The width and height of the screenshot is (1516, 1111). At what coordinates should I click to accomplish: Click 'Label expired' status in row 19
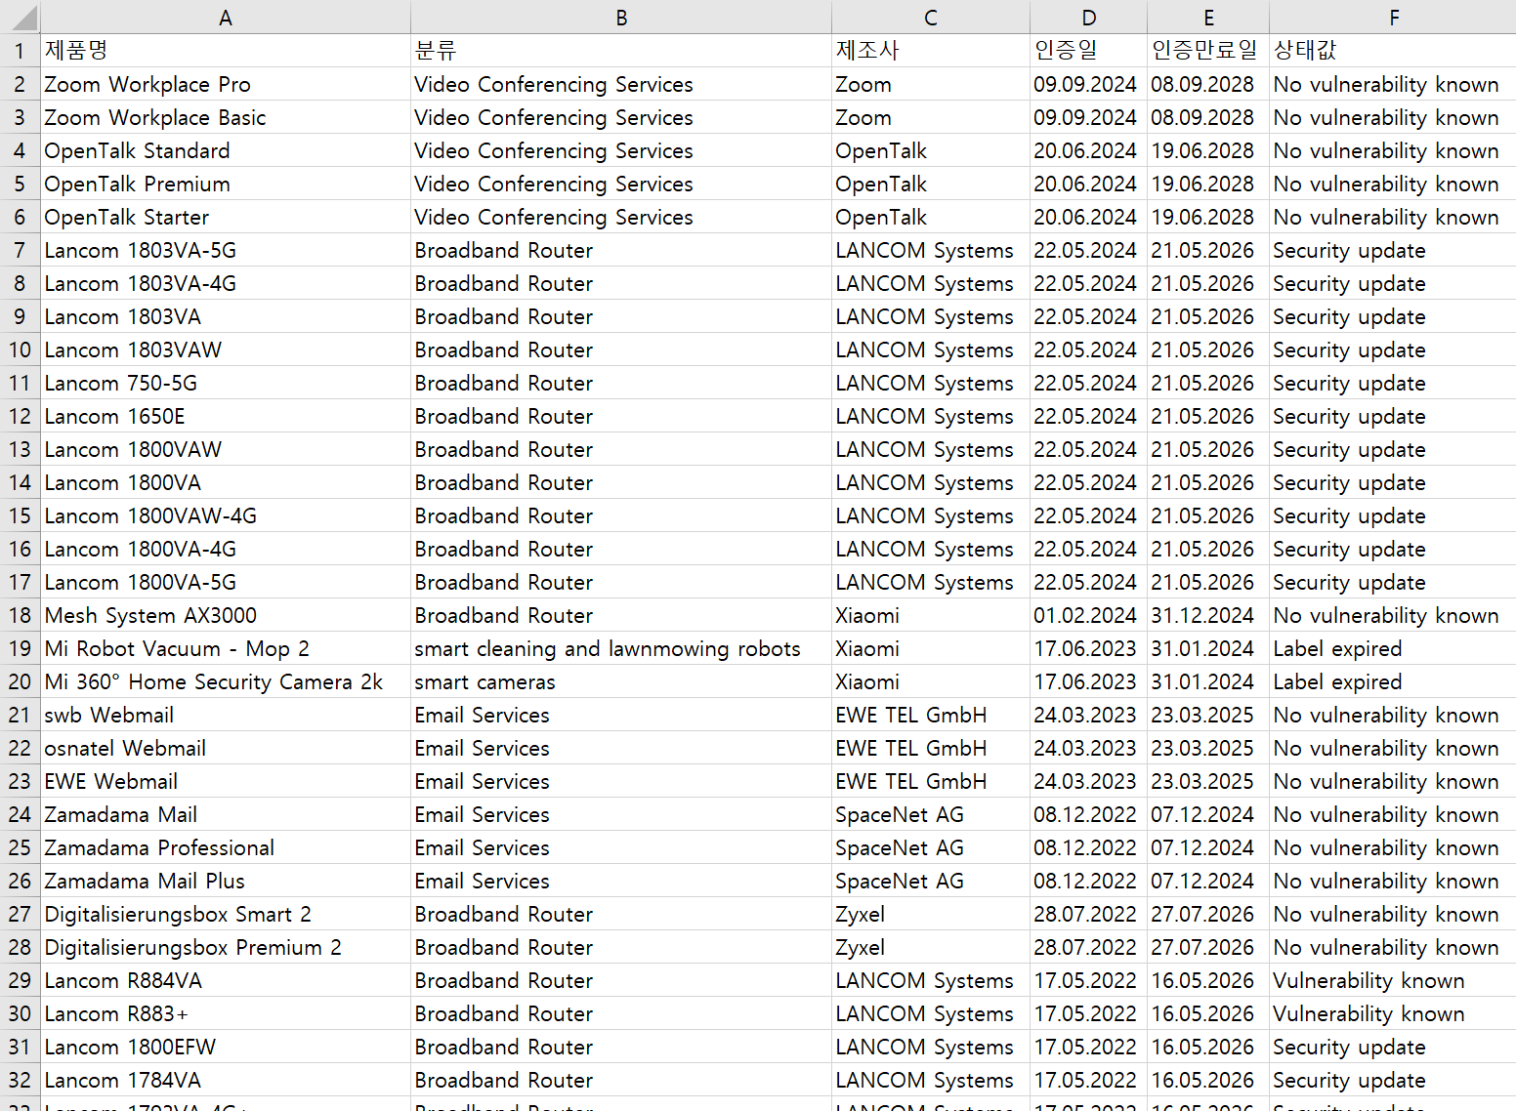(1393, 648)
